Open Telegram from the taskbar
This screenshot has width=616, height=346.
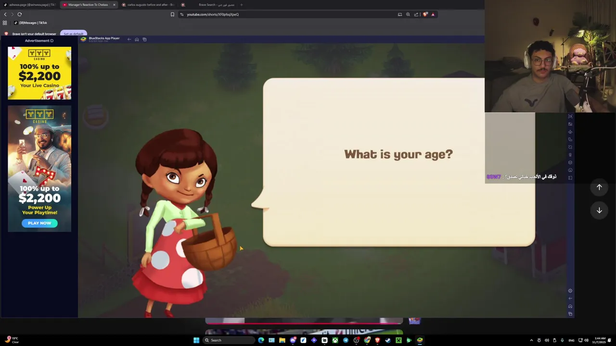[346, 340]
